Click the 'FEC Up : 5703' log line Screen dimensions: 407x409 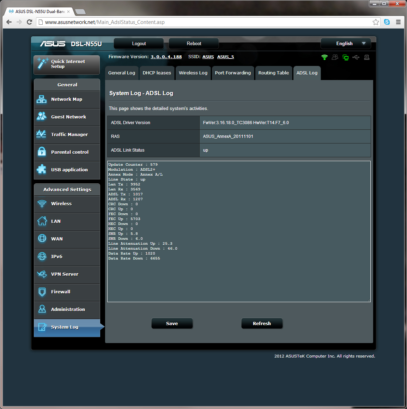pos(124,219)
